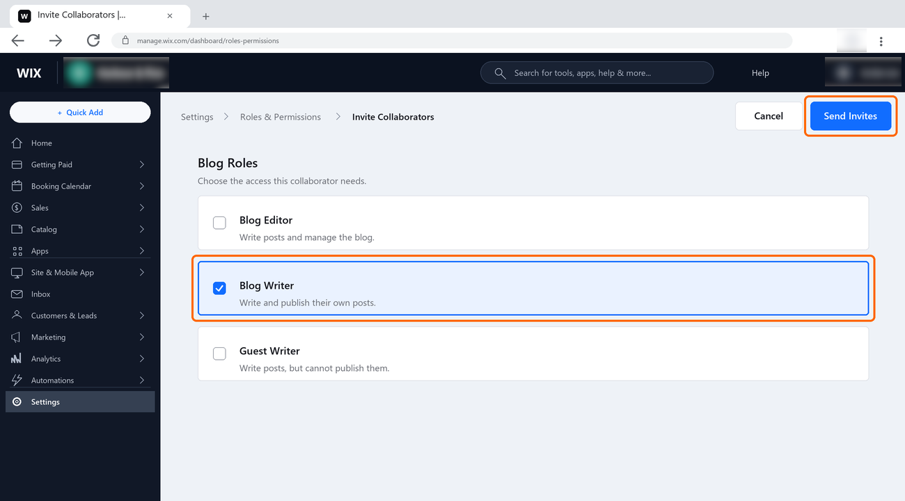This screenshot has width=905, height=501.
Task: Click the Quick Add button
Action: pos(80,113)
